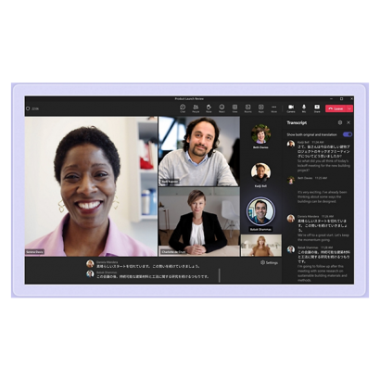Share your screen content
Image resolution: width=380 pixels, height=380 pixels.
click(x=317, y=108)
